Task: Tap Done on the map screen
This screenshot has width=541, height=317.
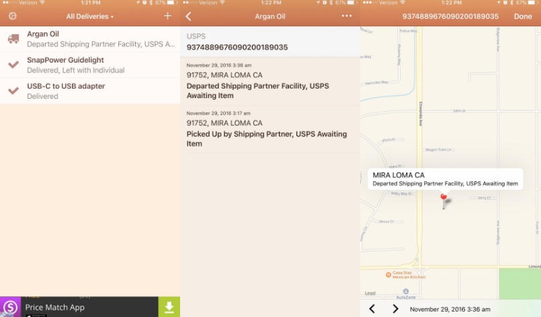Action: [523, 16]
